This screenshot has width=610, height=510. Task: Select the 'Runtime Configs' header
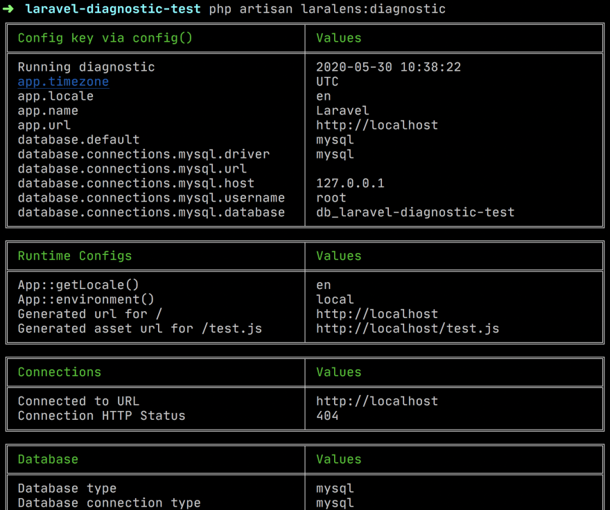pos(75,256)
